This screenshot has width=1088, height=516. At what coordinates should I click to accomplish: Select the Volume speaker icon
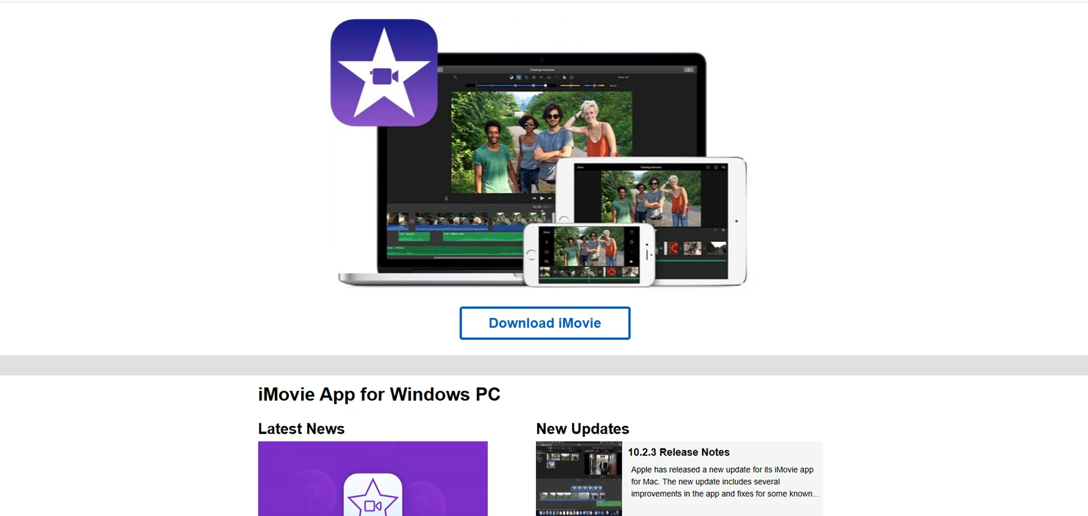click(x=541, y=77)
